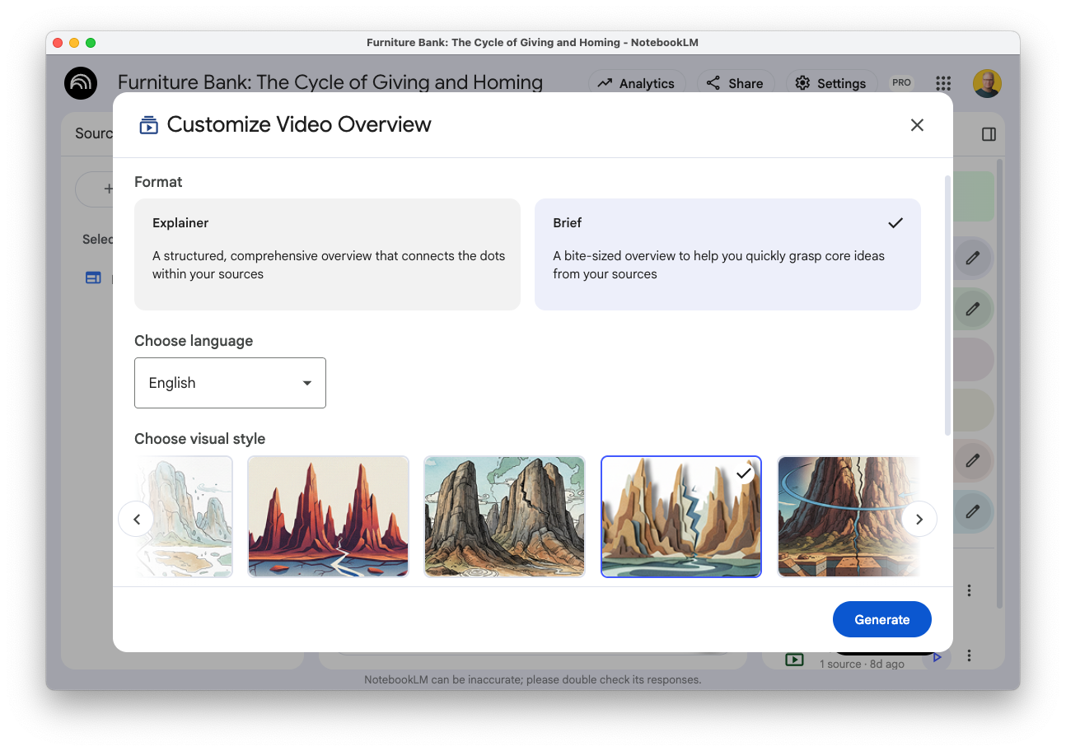This screenshot has height=751, width=1066.
Task: Click the dialog's vertical scrollbar
Action: [x=947, y=305]
